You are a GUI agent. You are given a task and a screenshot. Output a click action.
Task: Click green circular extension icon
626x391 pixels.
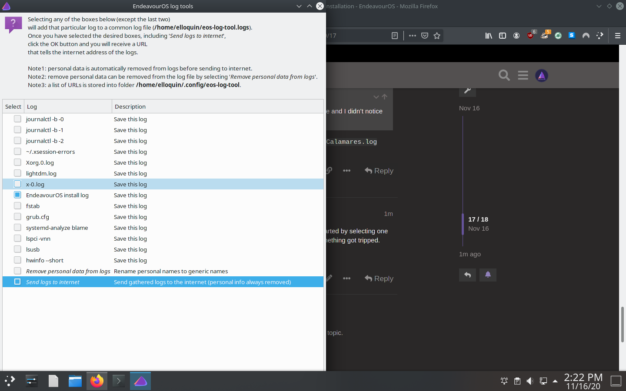pos(558,36)
